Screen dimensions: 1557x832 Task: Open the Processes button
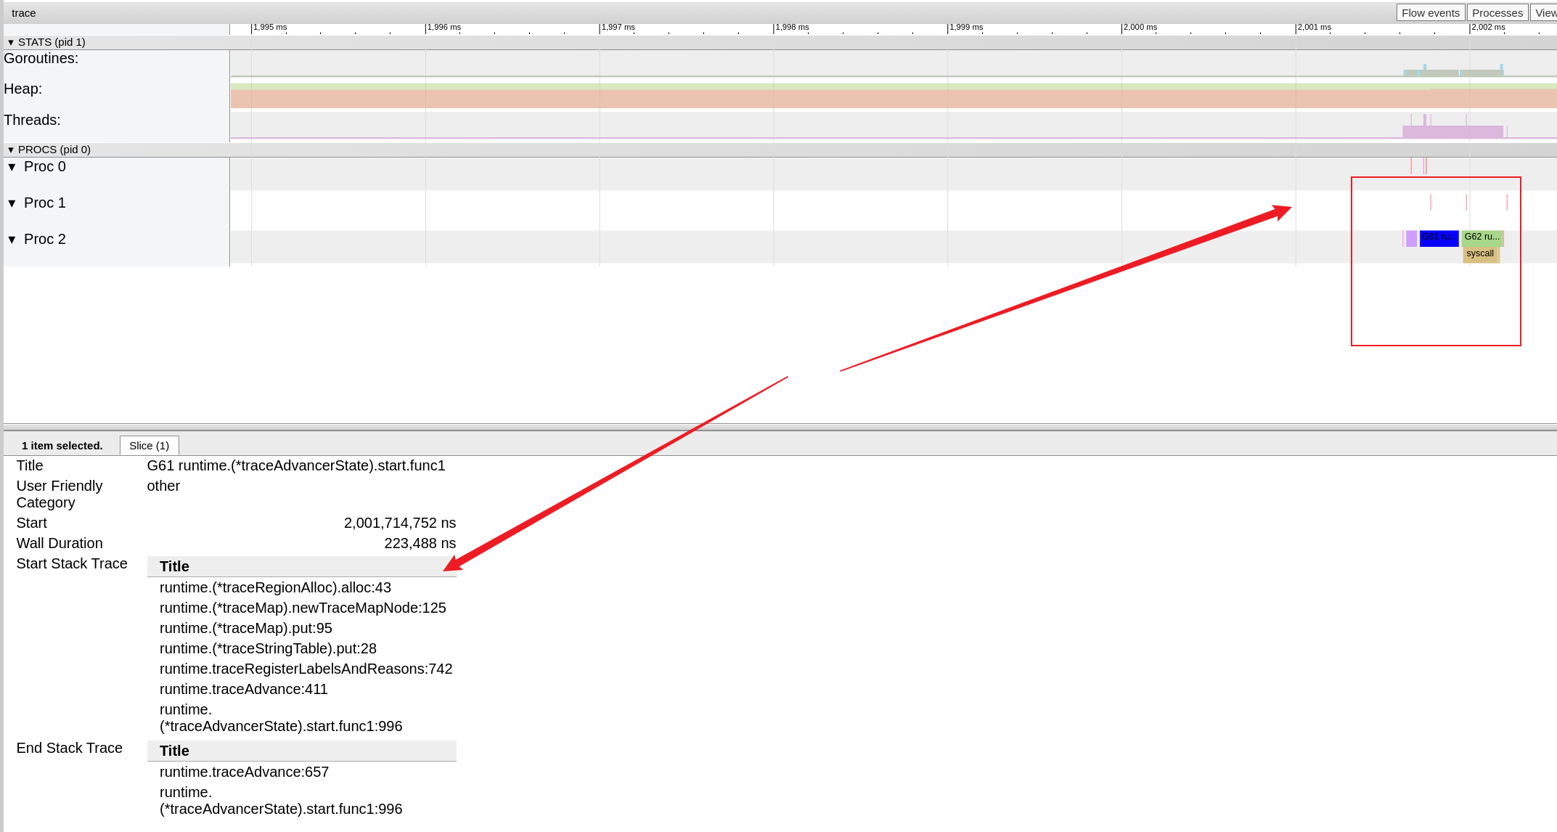(1497, 13)
